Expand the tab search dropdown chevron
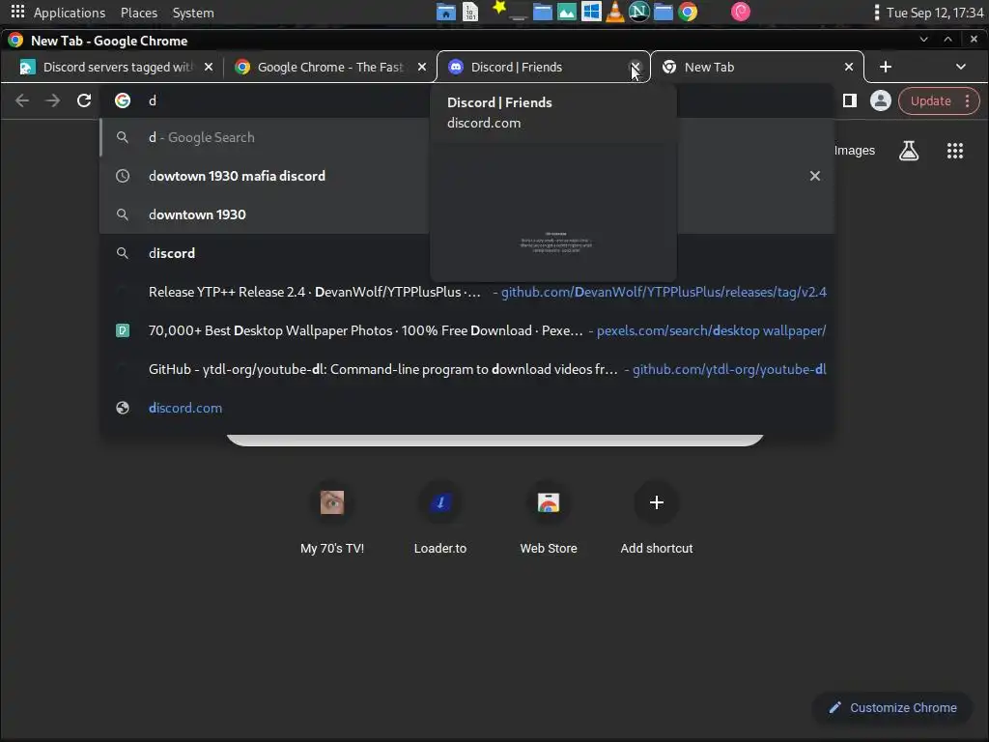989x742 pixels. [961, 67]
